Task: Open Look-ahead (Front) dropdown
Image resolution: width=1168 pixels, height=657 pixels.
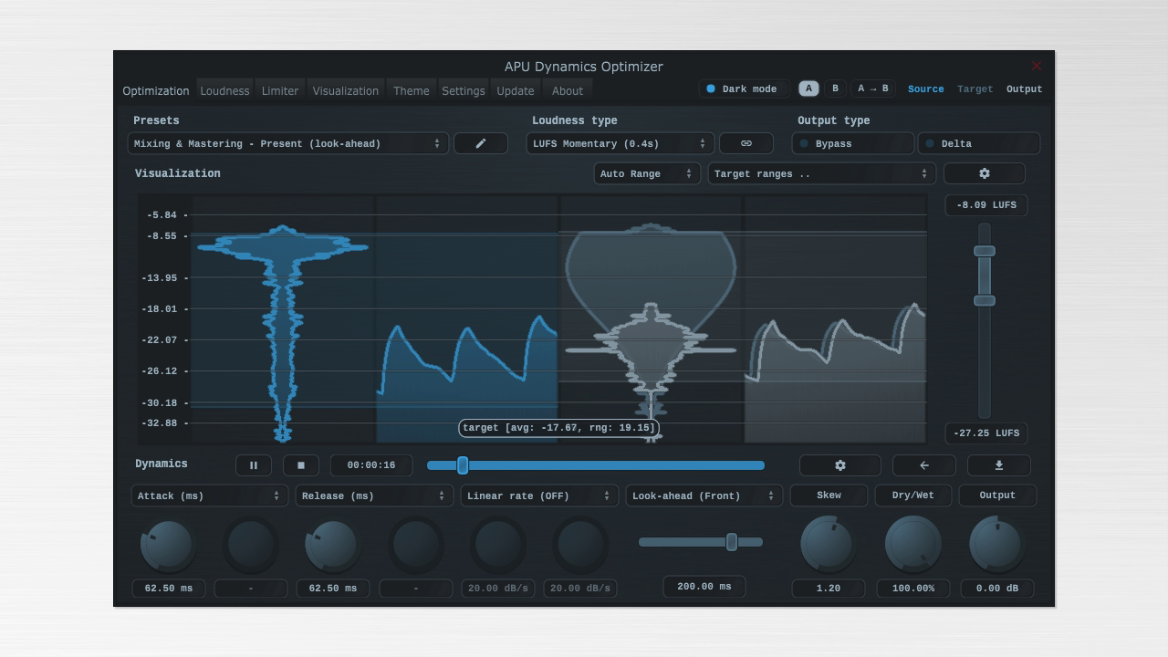Action: point(704,495)
